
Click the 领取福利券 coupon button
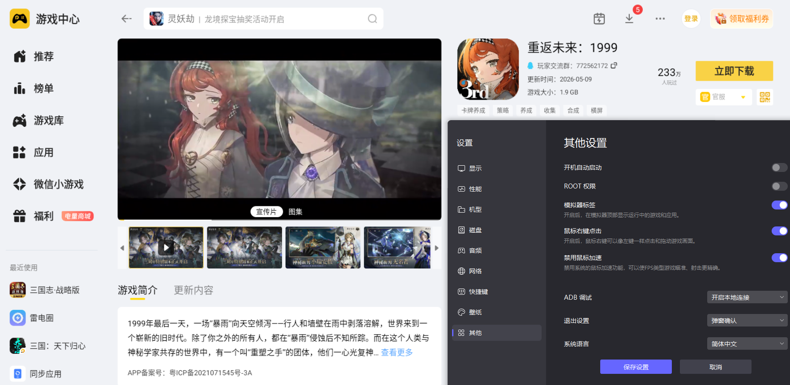(742, 19)
